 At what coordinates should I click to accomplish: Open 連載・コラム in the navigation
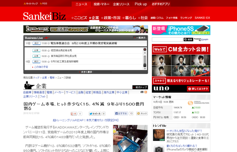(x=157, y=18)
